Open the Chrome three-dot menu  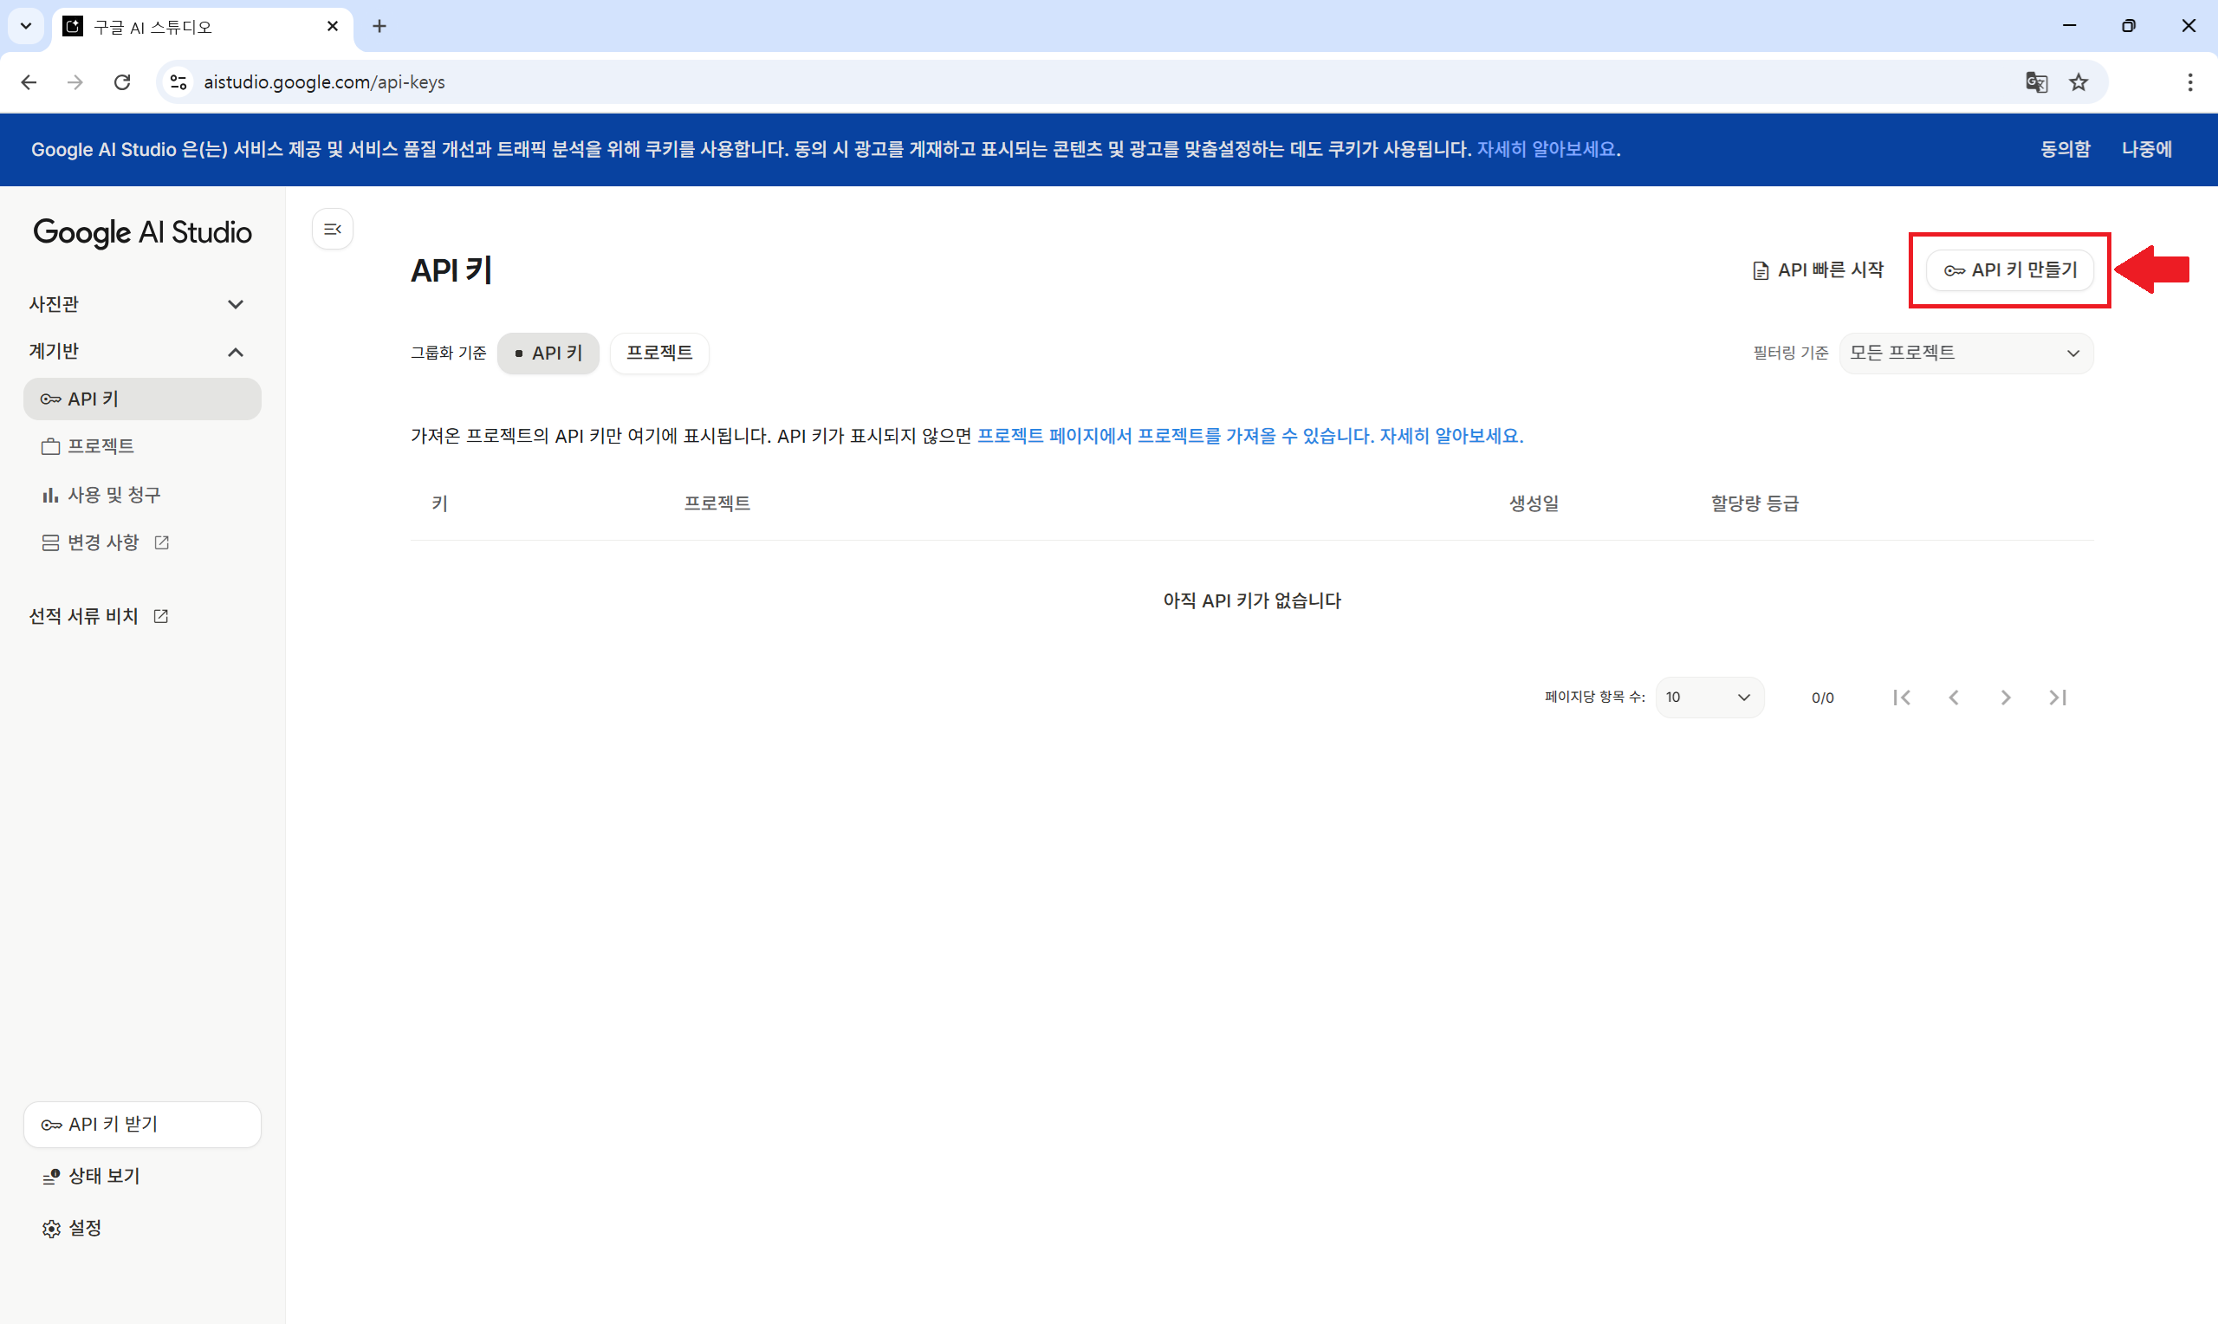pyautogui.click(x=2190, y=82)
